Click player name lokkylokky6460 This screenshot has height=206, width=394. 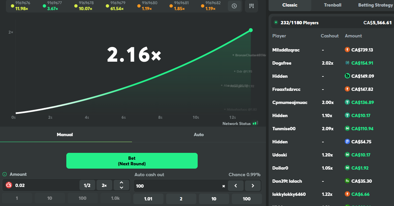[x=289, y=194]
